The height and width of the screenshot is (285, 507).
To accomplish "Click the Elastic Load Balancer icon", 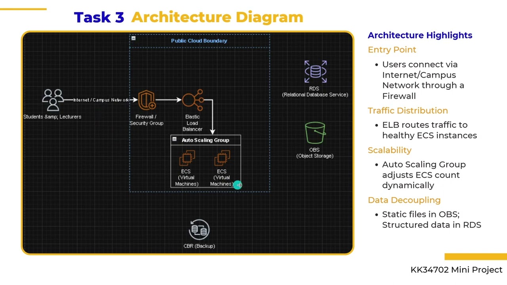I will coord(193,100).
